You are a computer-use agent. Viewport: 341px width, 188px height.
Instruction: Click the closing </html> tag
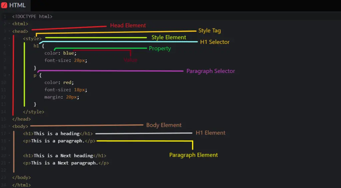pos(22,185)
